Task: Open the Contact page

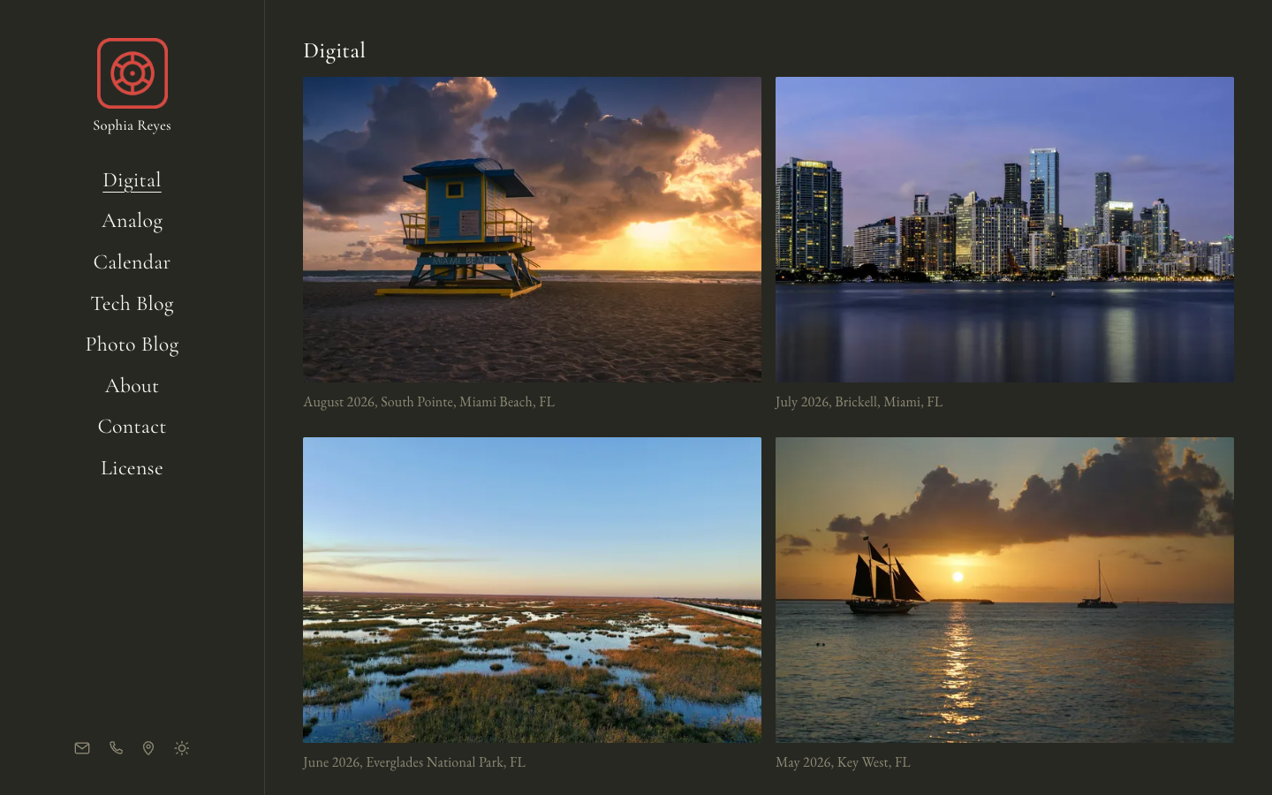Action: (132, 427)
